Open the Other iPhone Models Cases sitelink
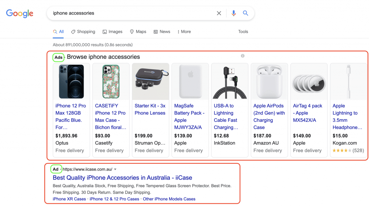Screen dimensions: 369x207 169,199
